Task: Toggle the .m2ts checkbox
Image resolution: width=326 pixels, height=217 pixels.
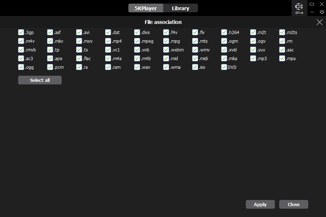Action: [x=282, y=32]
